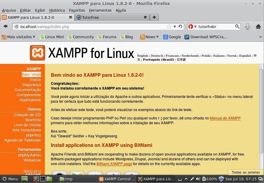Image resolution: width=264 pixels, height=183 pixels.
Task: Reload the page using the refresh icon
Action: click(180, 26)
